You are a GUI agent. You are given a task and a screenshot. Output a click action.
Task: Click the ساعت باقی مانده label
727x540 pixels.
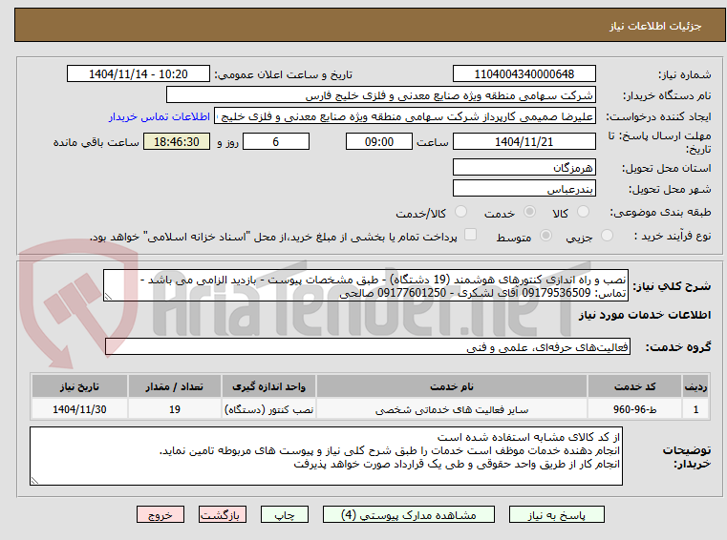pos(96,142)
